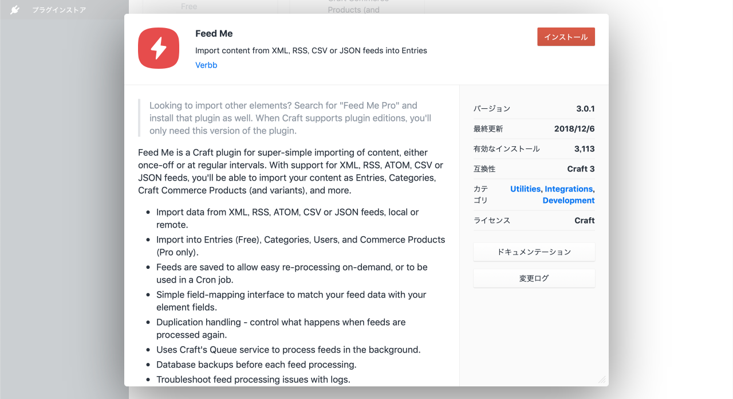View the 変更ログ changelog button
This screenshot has height=399, width=733.
534,279
